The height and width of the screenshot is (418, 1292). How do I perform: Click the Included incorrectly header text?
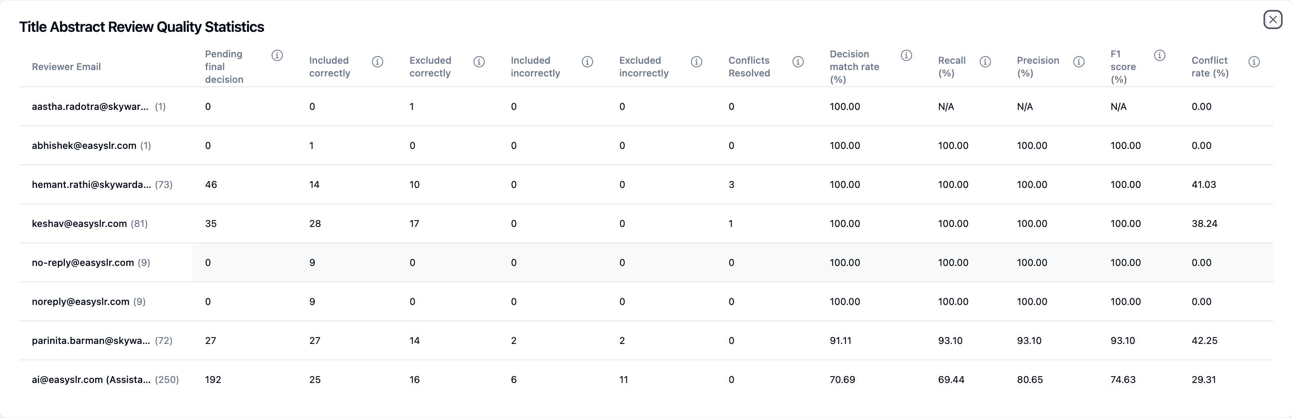point(535,66)
